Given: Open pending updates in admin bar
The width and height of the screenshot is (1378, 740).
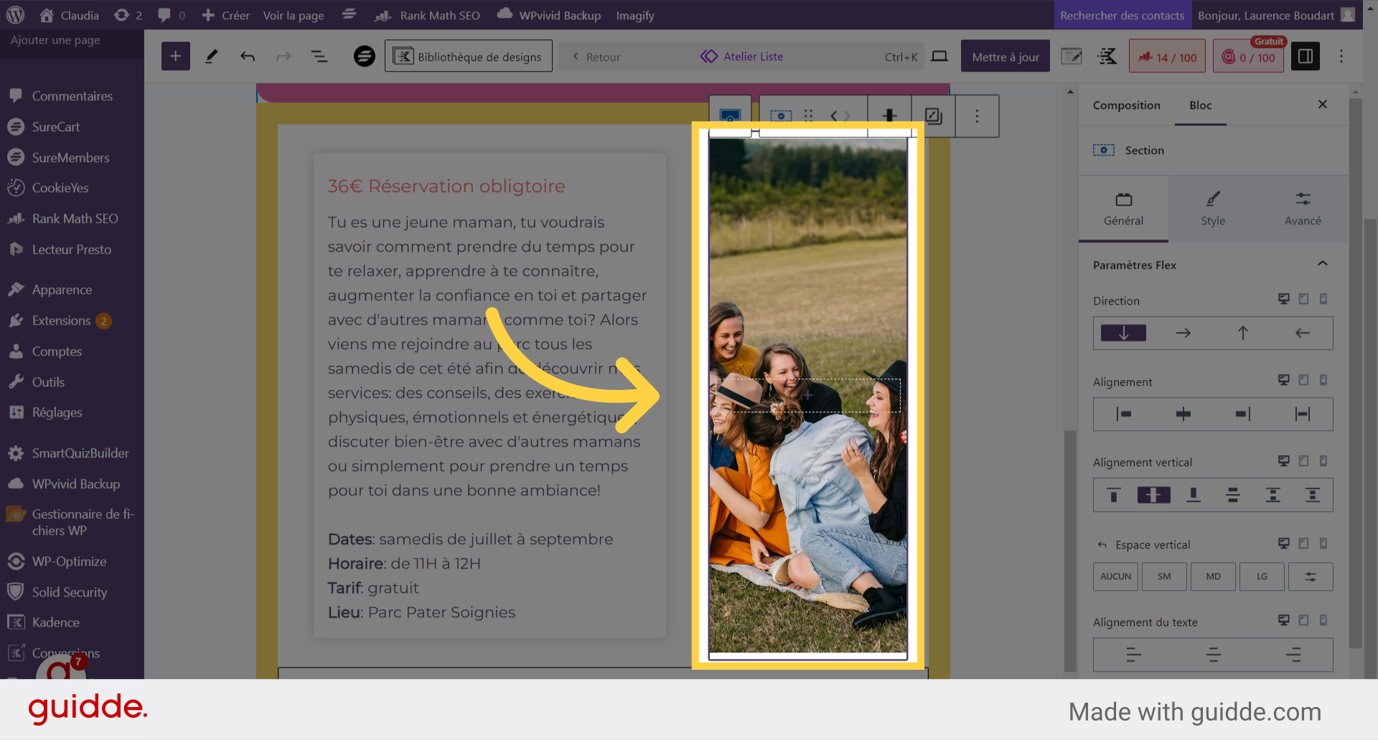Looking at the screenshot, I should 128,15.
